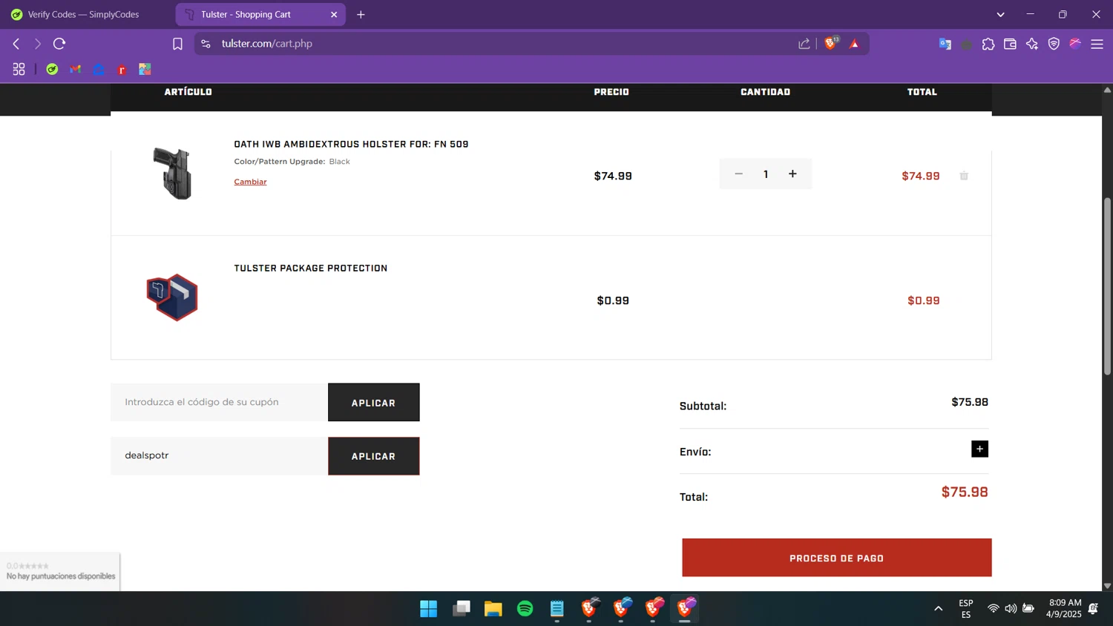Bookmark this page with the bookmark icon
The width and height of the screenshot is (1113, 626).
[x=177, y=44]
